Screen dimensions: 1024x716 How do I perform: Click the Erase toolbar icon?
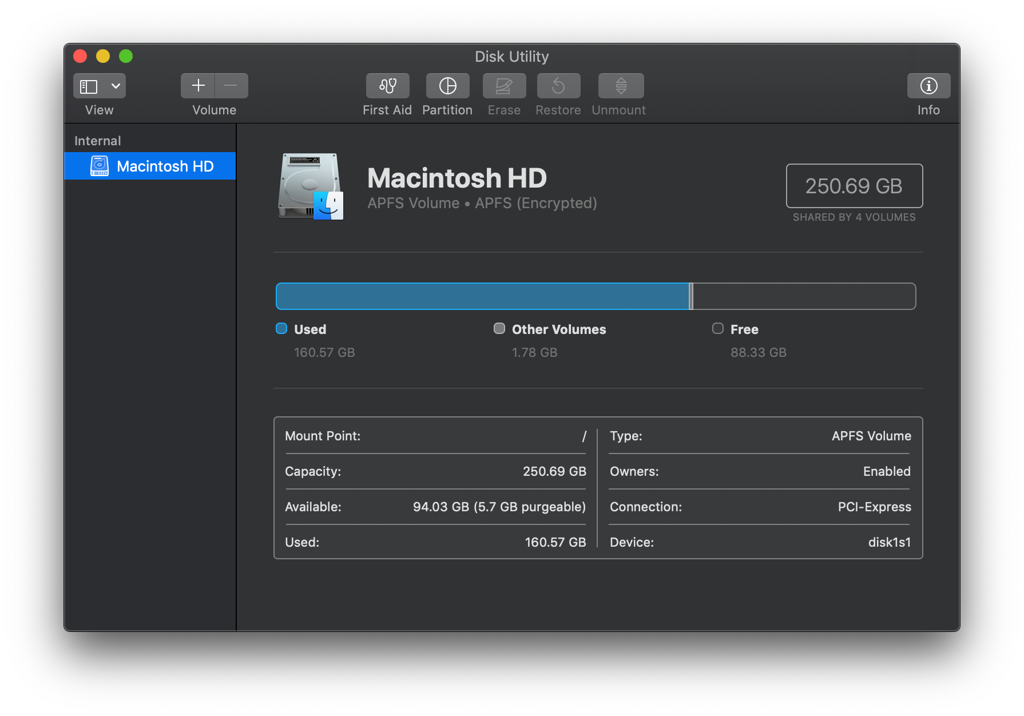coord(504,86)
